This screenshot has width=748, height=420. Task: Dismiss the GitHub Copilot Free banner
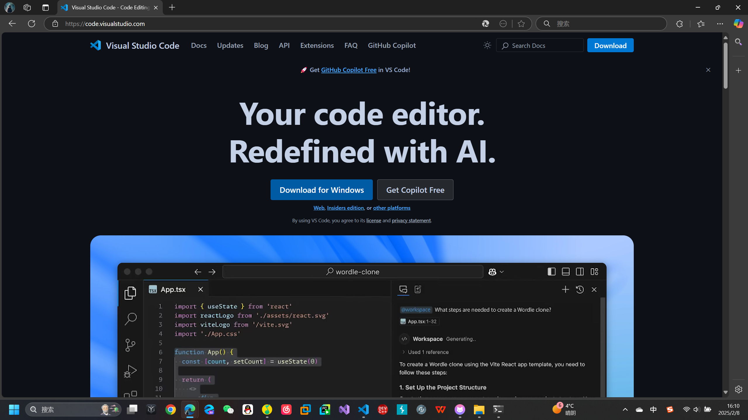click(708, 70)
